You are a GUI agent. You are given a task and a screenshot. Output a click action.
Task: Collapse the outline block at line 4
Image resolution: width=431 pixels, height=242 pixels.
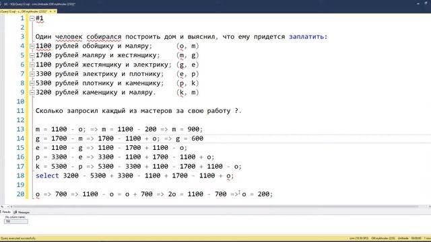[x=32, y=46]
